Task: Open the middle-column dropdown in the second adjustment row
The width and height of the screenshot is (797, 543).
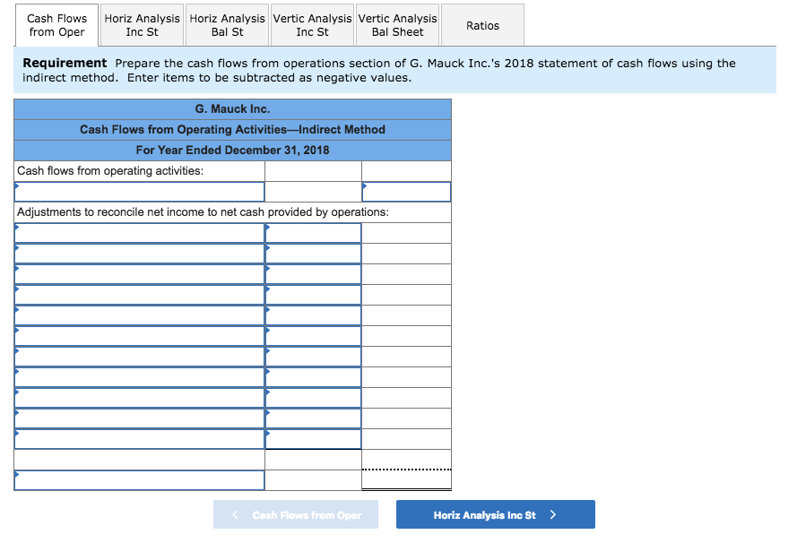Action: [313, 254]
